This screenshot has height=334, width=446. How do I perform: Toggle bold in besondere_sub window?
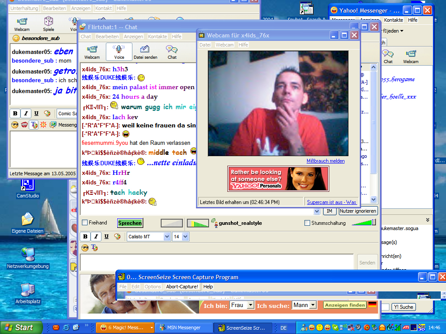tap(15, 114)
